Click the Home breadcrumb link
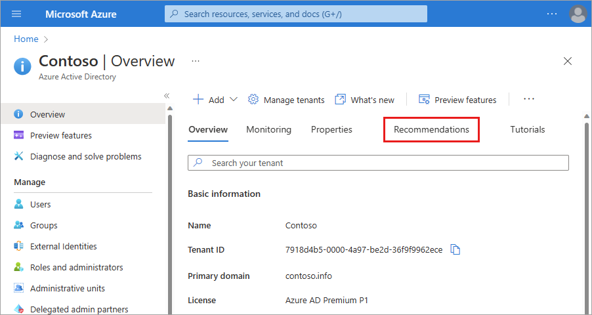The height and width of the screenshot is (315, 592). point(26,39)
